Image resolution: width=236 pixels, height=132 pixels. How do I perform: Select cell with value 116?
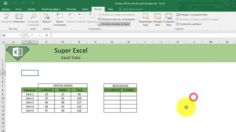coord(79,111)
